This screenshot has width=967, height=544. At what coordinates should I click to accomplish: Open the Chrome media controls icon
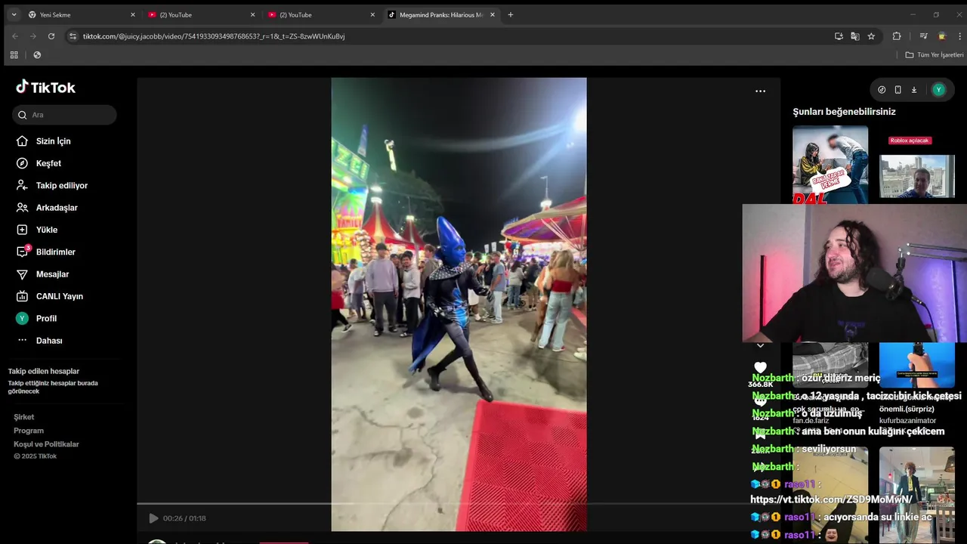[923, 36]
